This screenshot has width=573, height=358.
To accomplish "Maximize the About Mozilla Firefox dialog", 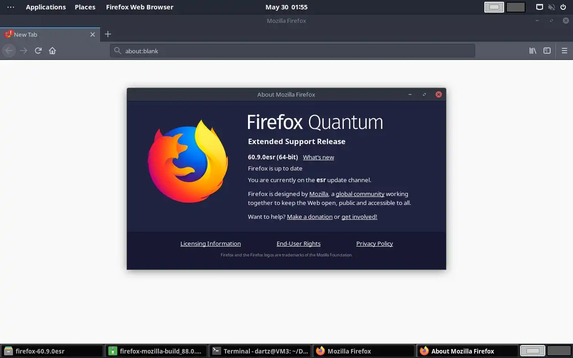I will pos(424,94).
